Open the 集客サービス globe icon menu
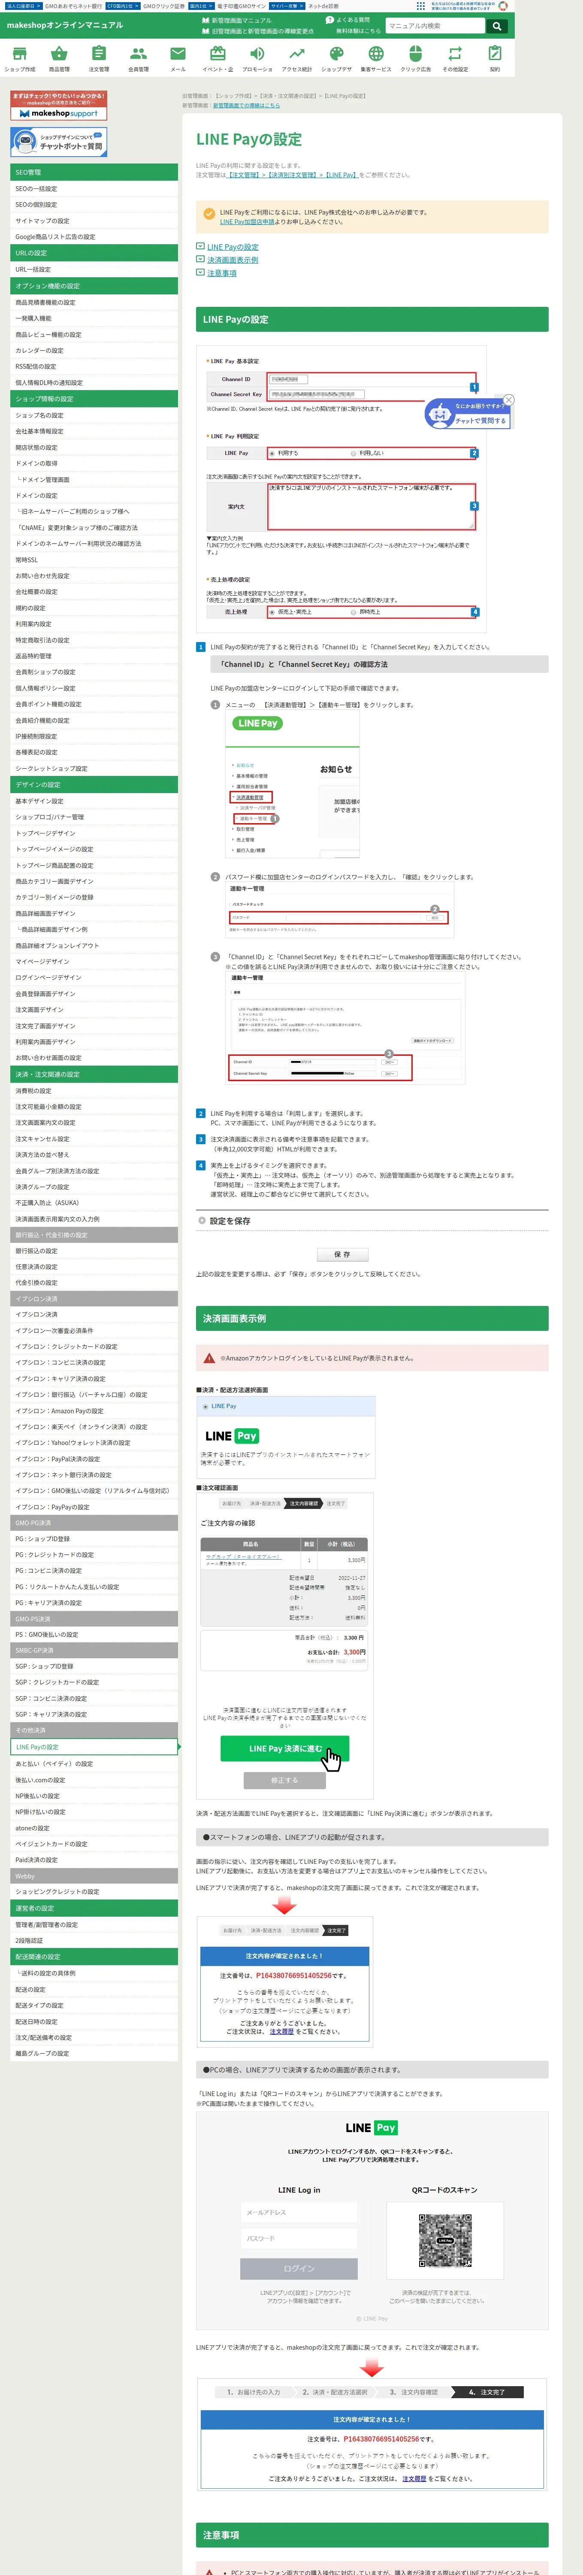The width and height of the screenshot is (583, 2575). coord(376,58)
